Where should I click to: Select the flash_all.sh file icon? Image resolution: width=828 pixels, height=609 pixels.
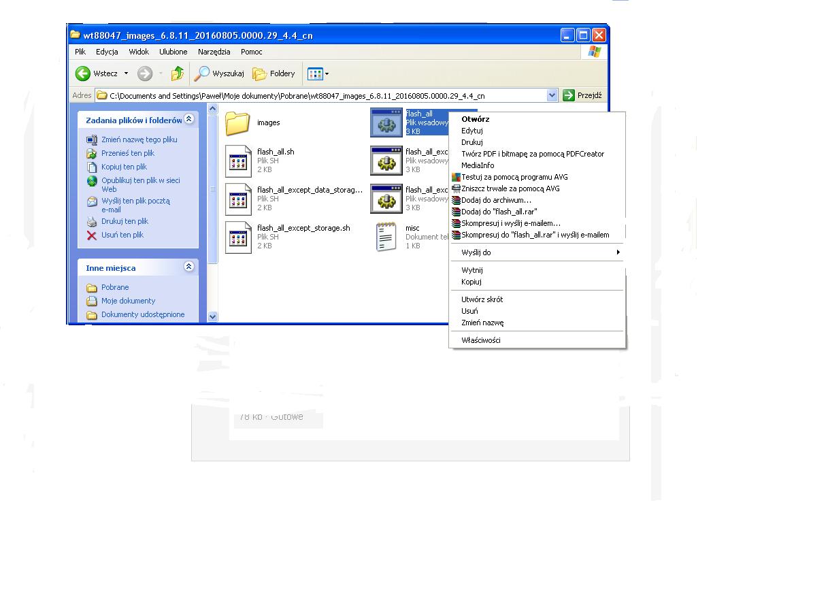(238, 161)
